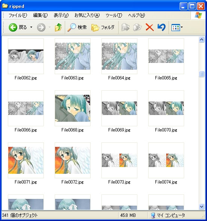Select the File0062.jpg thumbnail
The image size is (207, 221).
(x=26, y=56)
